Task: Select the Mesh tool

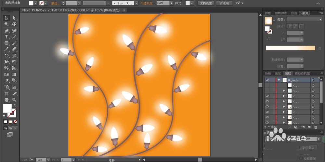Action: coord(6,74)
